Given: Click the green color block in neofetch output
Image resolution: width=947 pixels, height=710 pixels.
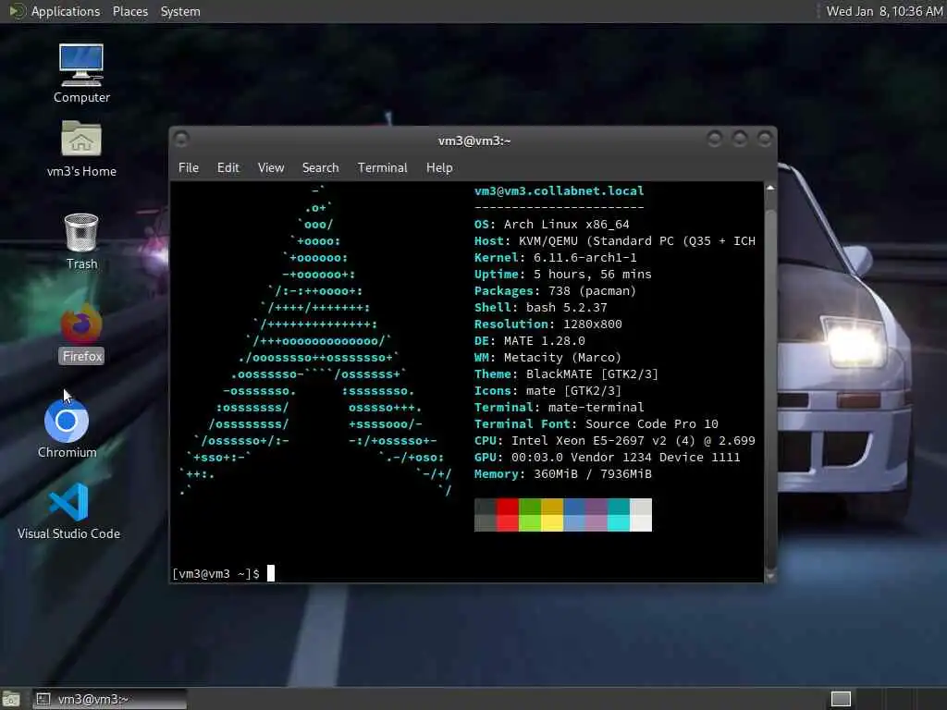Looking at the screenshot, I should pos(530,515).
